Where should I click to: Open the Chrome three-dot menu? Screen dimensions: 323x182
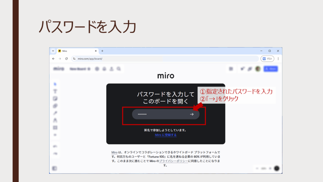click(x=278, y=59)
